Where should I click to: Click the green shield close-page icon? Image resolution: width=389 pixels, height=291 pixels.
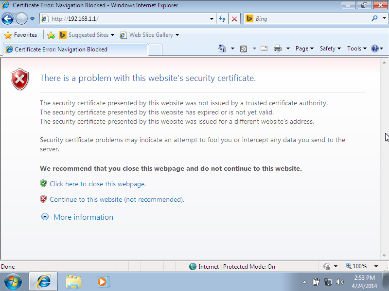point(43,184)
